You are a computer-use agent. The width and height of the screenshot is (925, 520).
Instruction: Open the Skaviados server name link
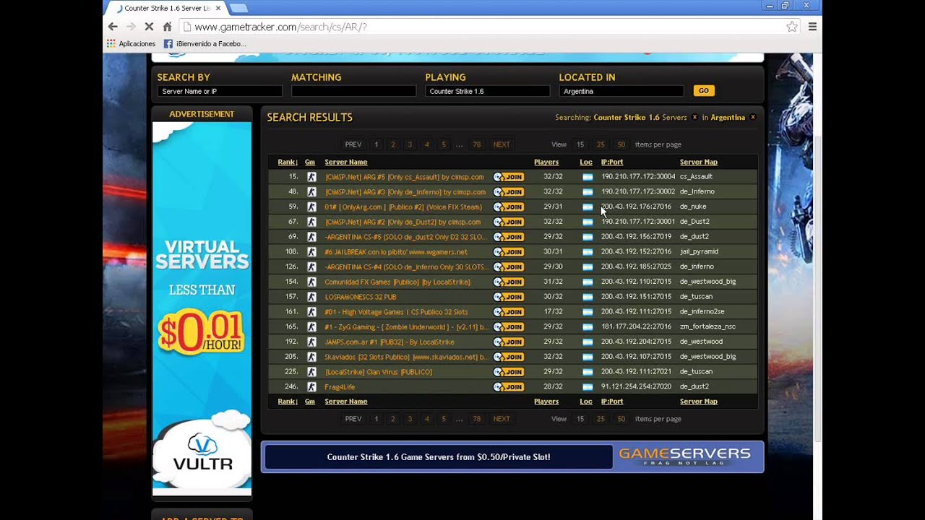click(x=406, y=357)
